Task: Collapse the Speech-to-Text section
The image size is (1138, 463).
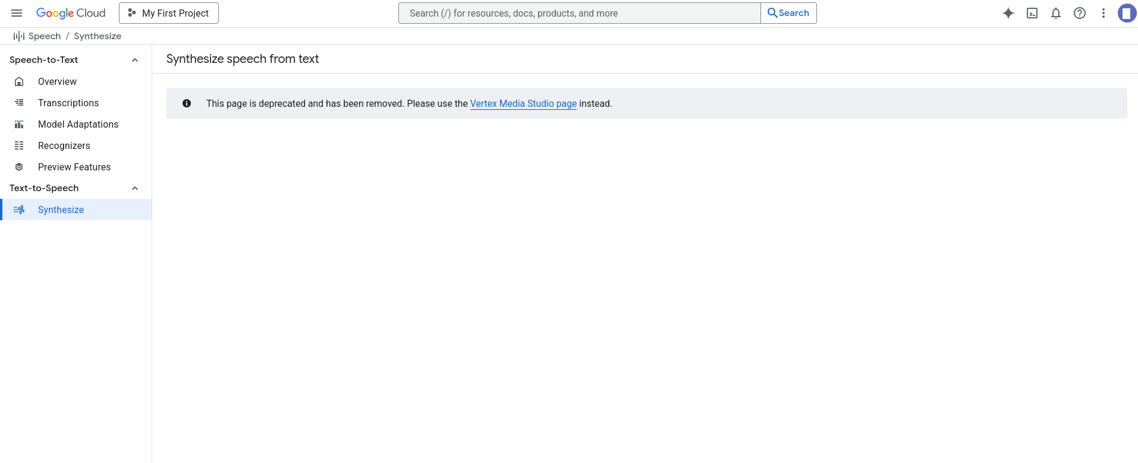Action: (135, 60)
